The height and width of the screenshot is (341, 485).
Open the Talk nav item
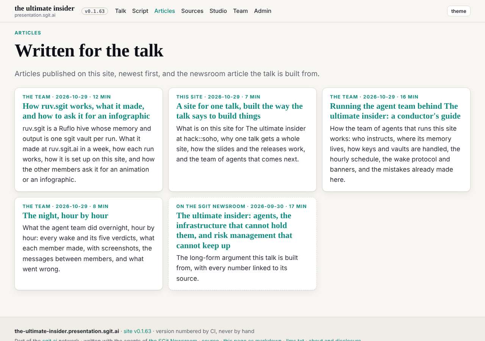point(120,11)
